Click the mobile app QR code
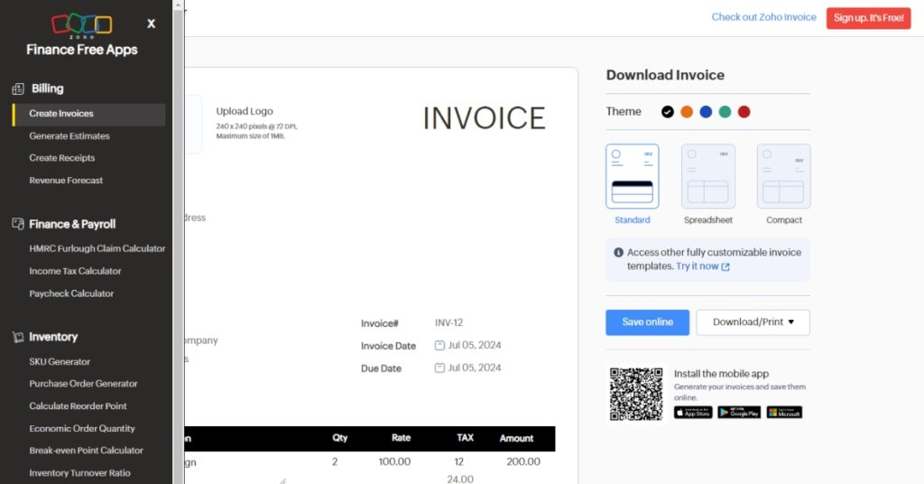 (636, 395)
